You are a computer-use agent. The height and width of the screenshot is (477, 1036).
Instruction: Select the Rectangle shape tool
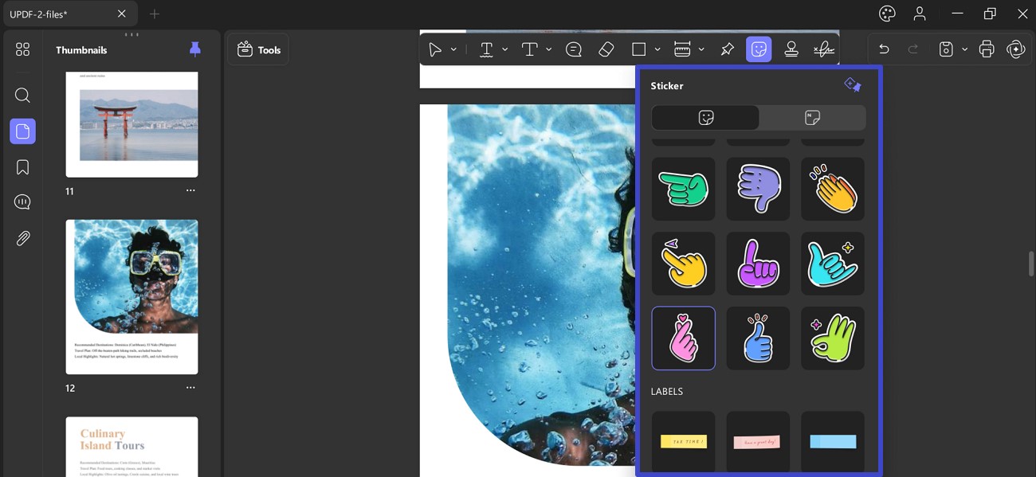(638, 49)
